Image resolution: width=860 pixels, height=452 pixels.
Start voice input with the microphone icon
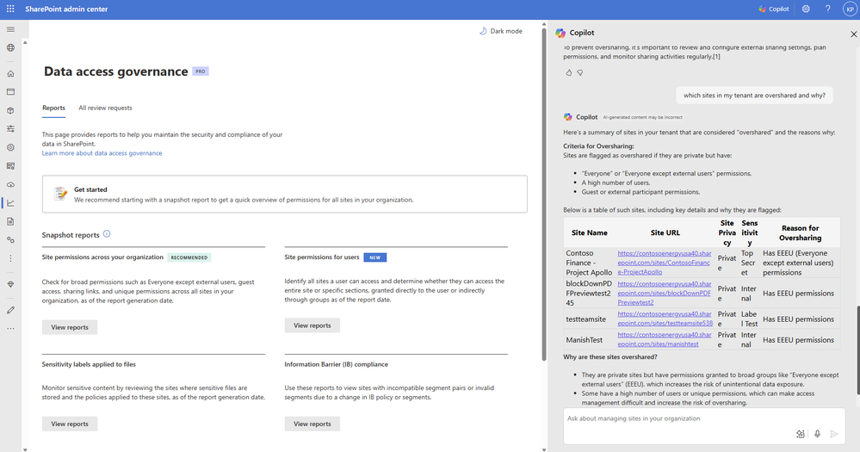(x=817, y=434)
